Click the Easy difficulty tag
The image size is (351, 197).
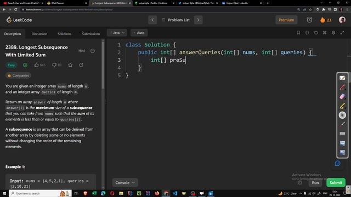point(11,65)
